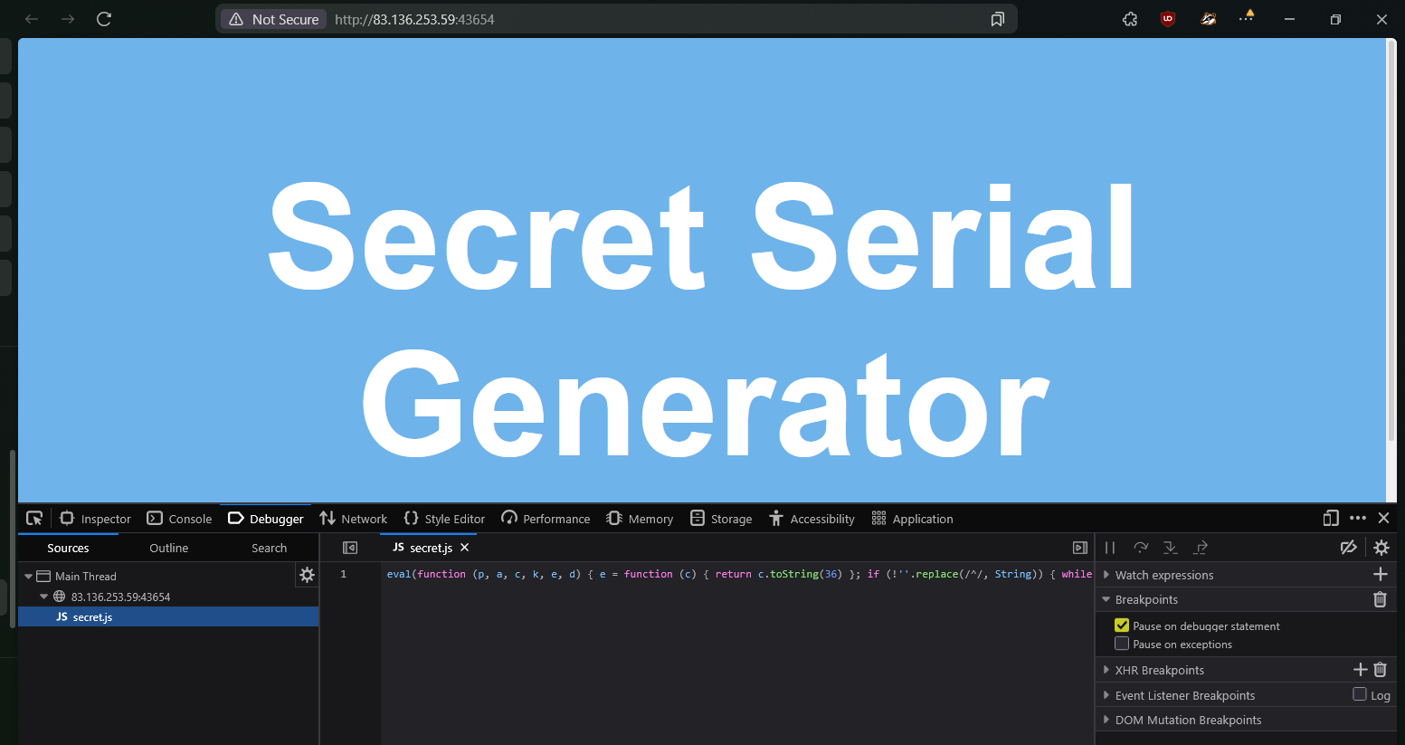Open uBlock Origin extension icon

pos(1168,19)
